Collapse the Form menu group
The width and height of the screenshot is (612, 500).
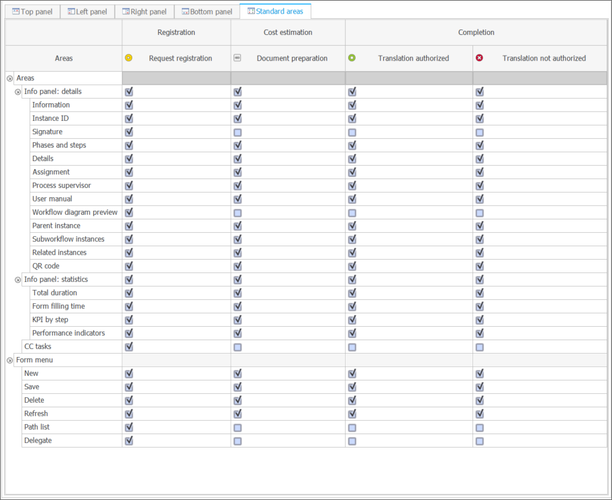(x=10, y=360)
